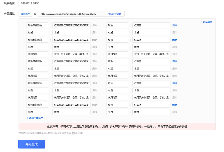Click the plus icon beside 增加产品属性
The height and width of the screenshot is (152, 224).
pyautogui.click(x=27, y=118)
